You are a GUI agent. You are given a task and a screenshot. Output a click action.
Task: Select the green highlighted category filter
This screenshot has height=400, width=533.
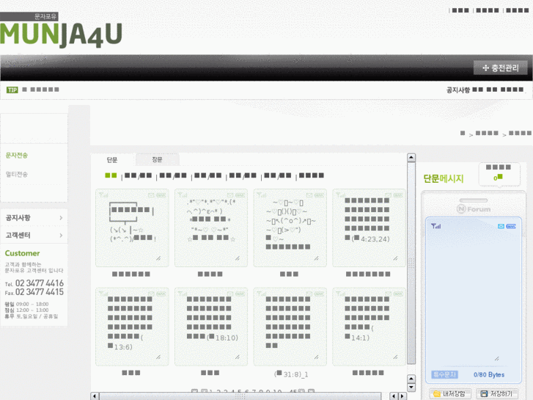(111, 175)
